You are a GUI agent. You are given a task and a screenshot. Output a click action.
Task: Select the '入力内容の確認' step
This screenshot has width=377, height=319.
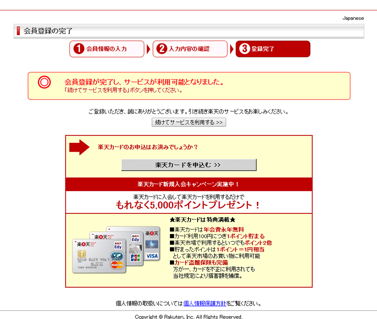[x=189, y=49]
